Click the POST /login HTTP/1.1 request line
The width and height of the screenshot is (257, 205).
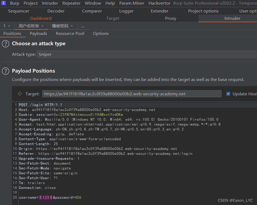(x=40, y=105)
